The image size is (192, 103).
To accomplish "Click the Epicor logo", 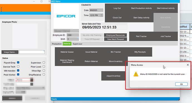I will point(66,16).
